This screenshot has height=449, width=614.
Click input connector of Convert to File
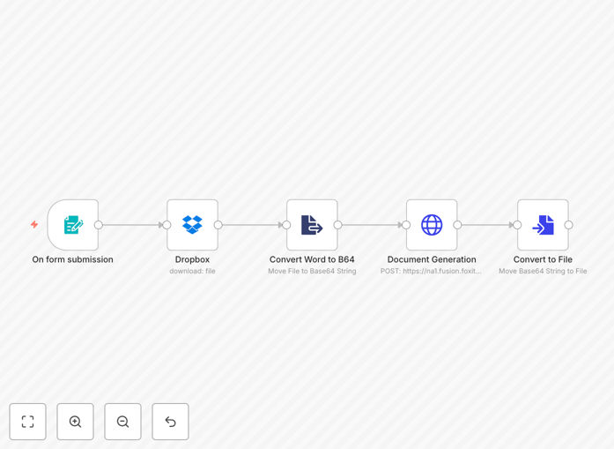point(517,225)
